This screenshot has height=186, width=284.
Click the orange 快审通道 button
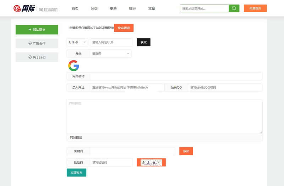(x=124, y=28)
